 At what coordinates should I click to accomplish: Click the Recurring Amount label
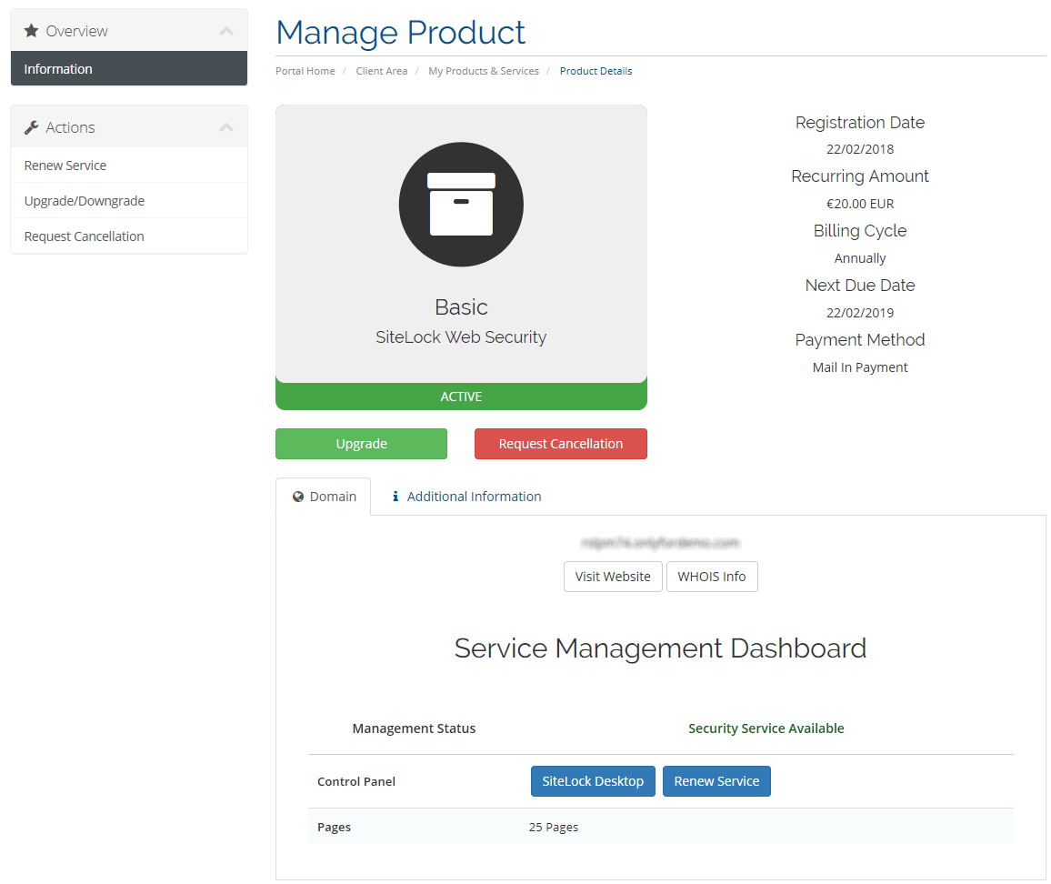pyautogui.click(x=860, y=176)
